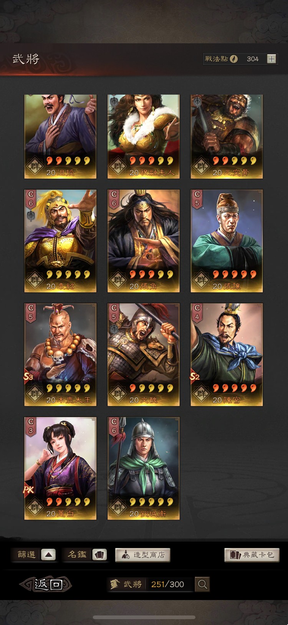Select the 張角 general card

(x=144, y=241)
